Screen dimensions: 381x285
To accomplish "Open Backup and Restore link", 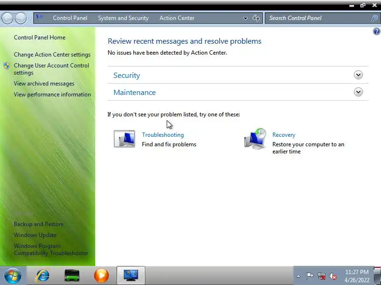I will click(x=39, y=224).
